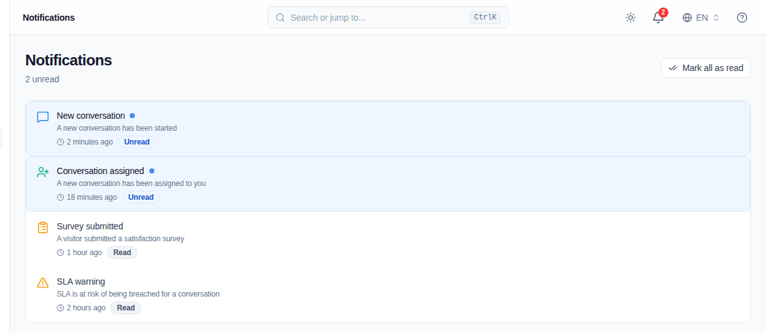766x333 pixels.
Task: Open the New conversation notification title
Action: 91,116
